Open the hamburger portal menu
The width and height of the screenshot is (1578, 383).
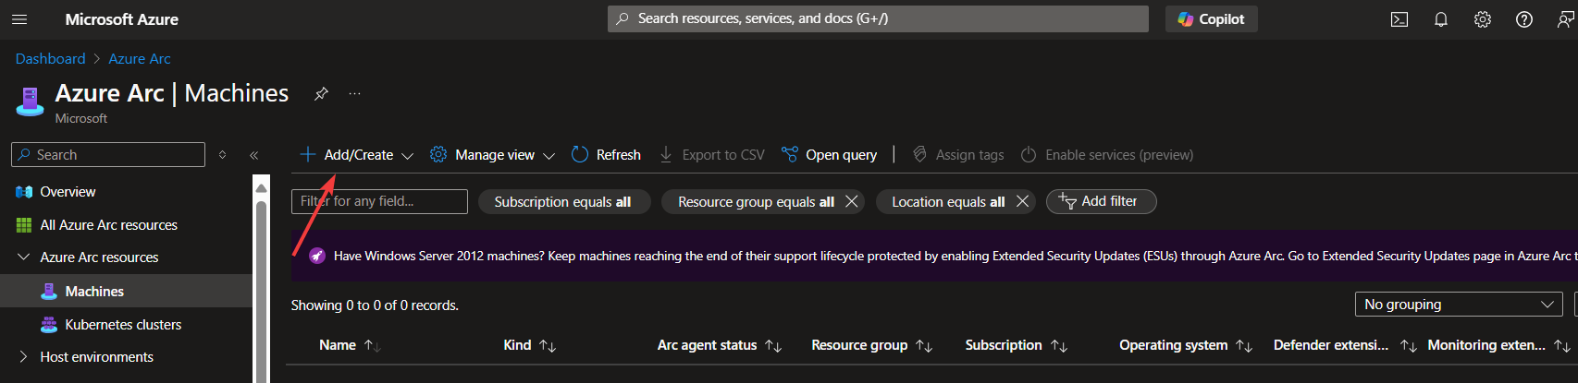pyautogui.click(x=19, y=19)
